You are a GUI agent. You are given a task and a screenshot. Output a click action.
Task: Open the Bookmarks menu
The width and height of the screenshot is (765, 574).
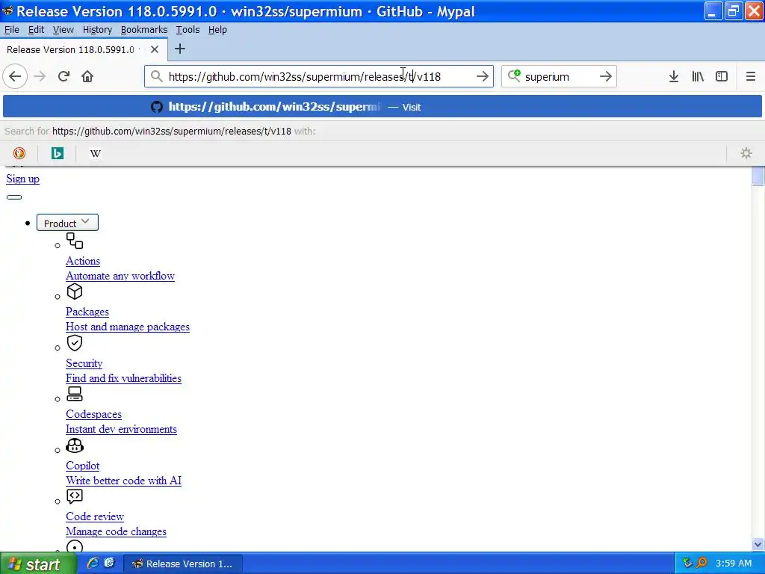click(x=144, y=30)
